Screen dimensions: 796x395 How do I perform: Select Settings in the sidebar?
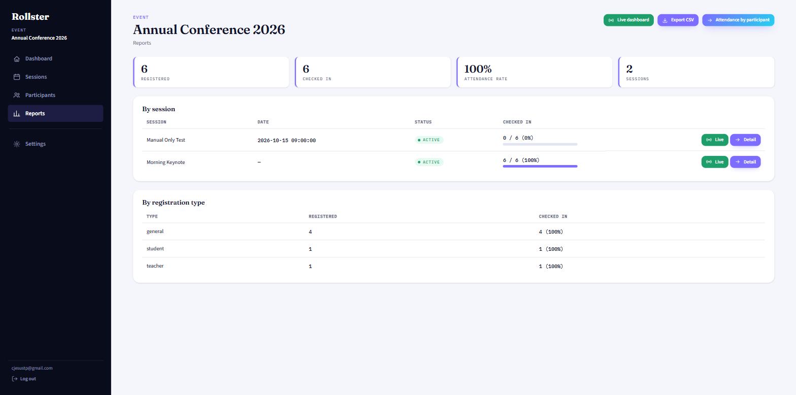click(55, 144)
